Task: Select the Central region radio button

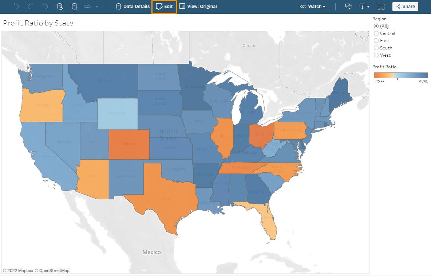Action: coord(376,33)
